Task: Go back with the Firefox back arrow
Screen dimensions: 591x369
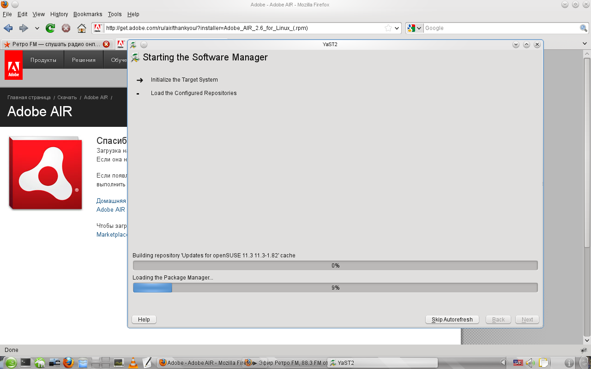Action: 8,28
